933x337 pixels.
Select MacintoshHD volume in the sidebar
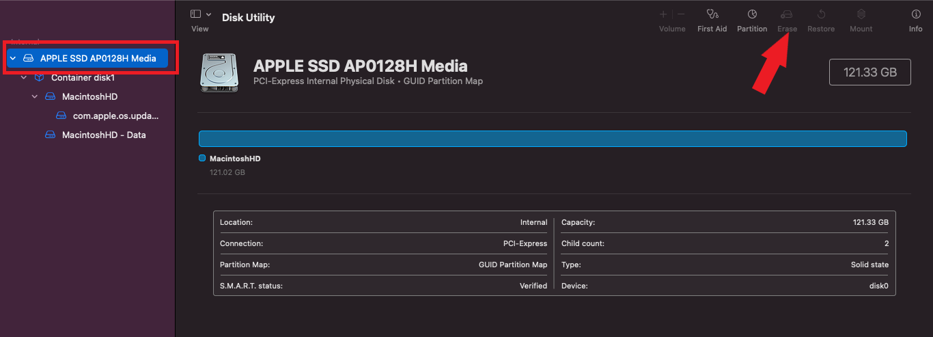point(89,97)
